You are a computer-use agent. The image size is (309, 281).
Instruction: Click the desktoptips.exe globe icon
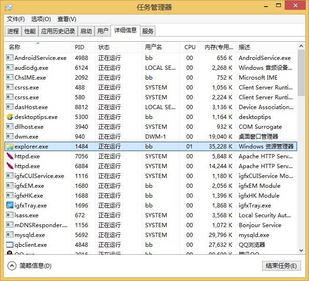click(10, 117)
